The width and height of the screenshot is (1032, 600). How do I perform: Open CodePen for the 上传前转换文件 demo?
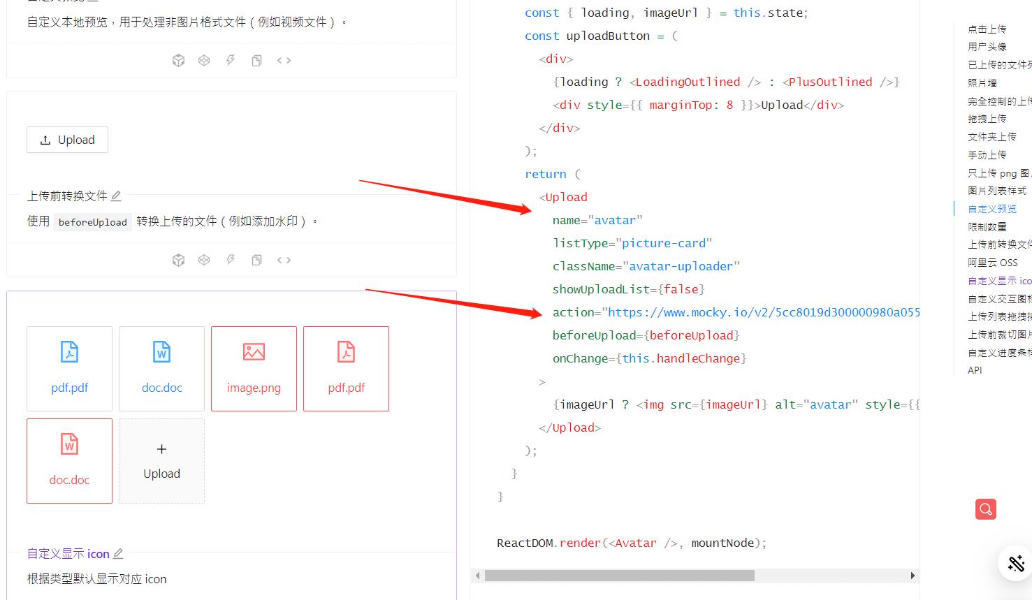pos(204,261)
